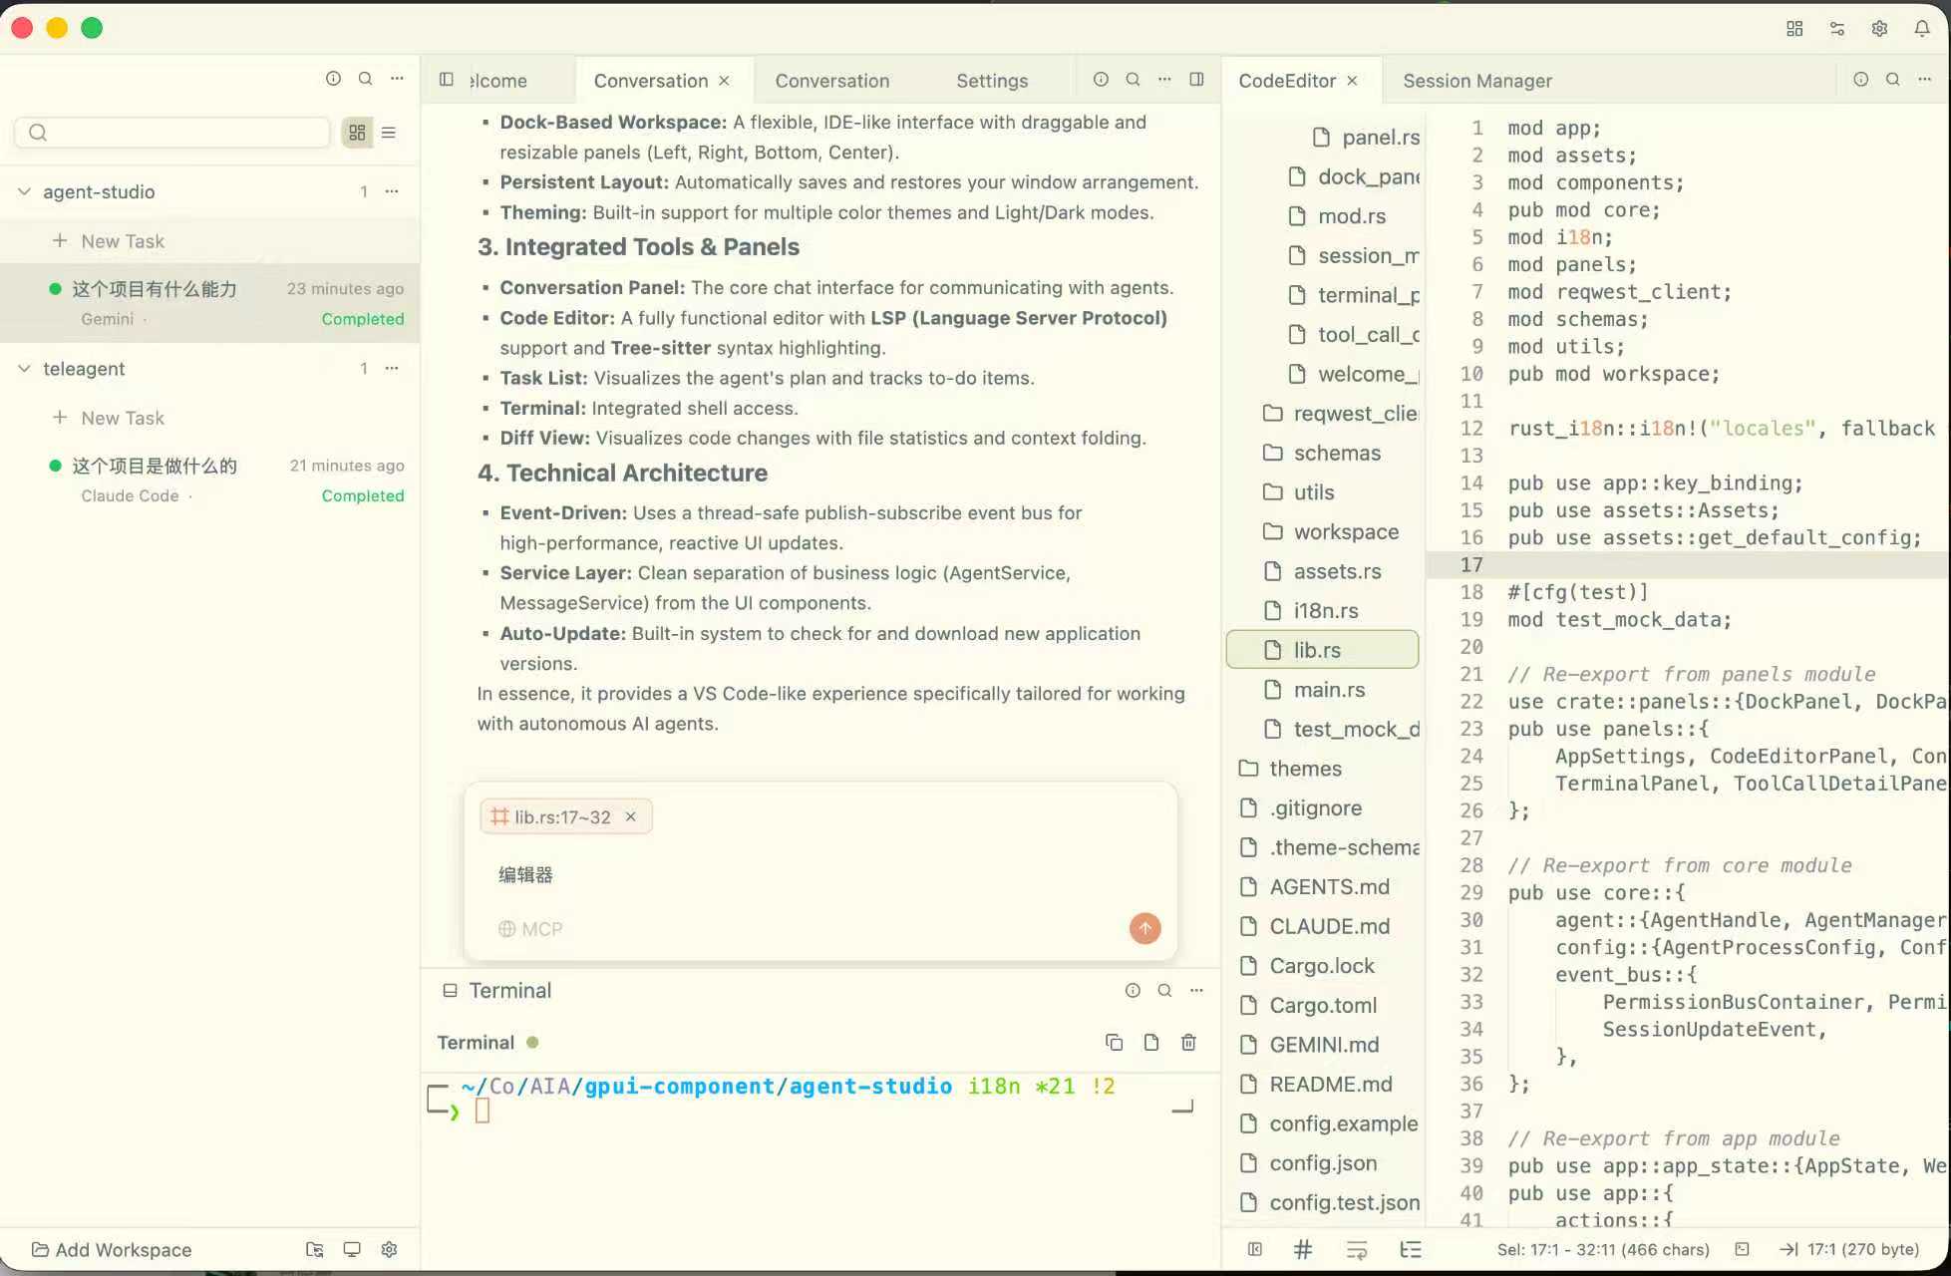Switch to the Session Manager tab
The height and width of the screenshot is (1276, 1951).
coord(1476,81)
